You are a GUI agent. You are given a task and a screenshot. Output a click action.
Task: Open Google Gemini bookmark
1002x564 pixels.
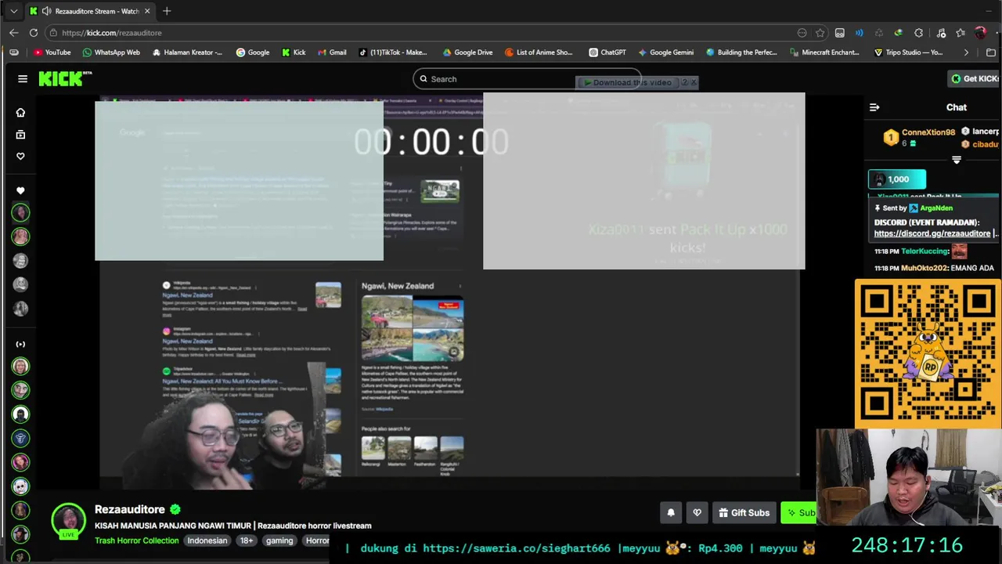665,52
